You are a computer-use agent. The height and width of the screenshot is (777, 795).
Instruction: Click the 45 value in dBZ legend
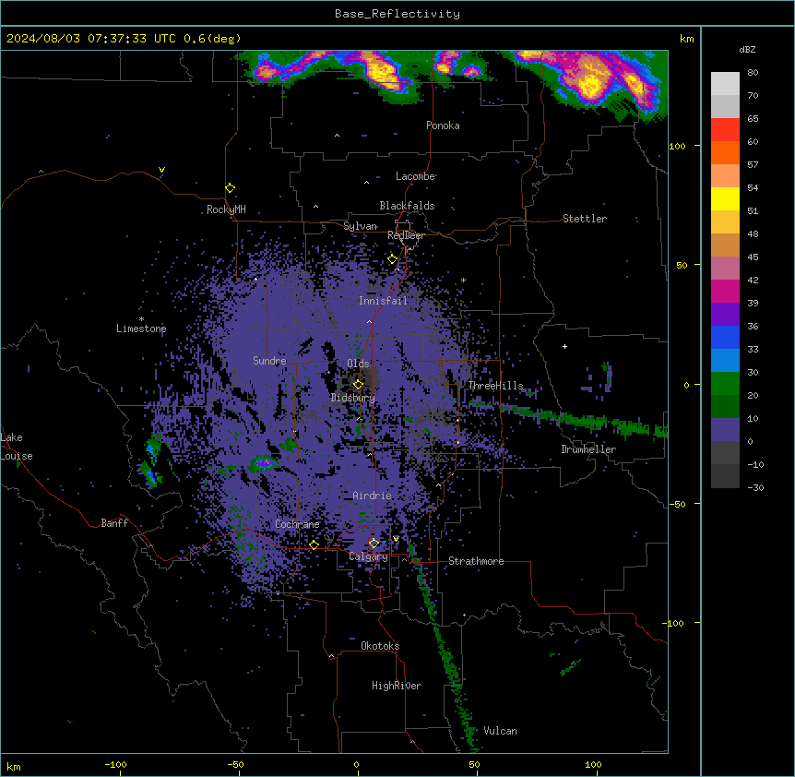tap(753, 257)
